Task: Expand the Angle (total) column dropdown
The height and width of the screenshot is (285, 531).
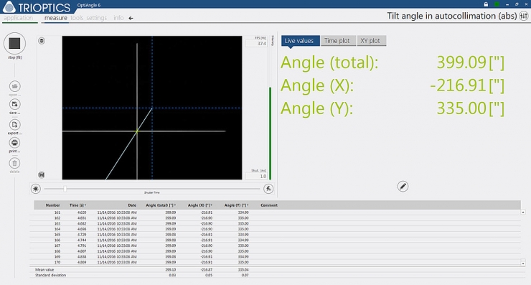Action: click(x=175, y=205)
